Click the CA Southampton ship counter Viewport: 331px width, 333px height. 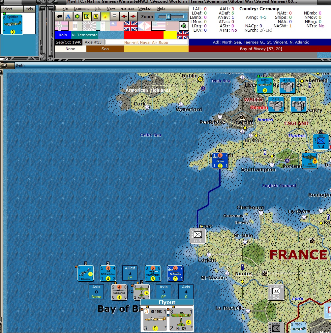point(153,273)
